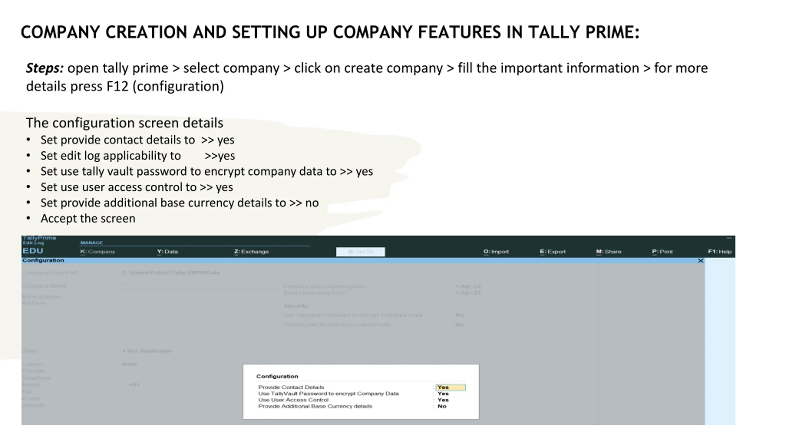Close the Configuration screen with the X

click(700, 261)
